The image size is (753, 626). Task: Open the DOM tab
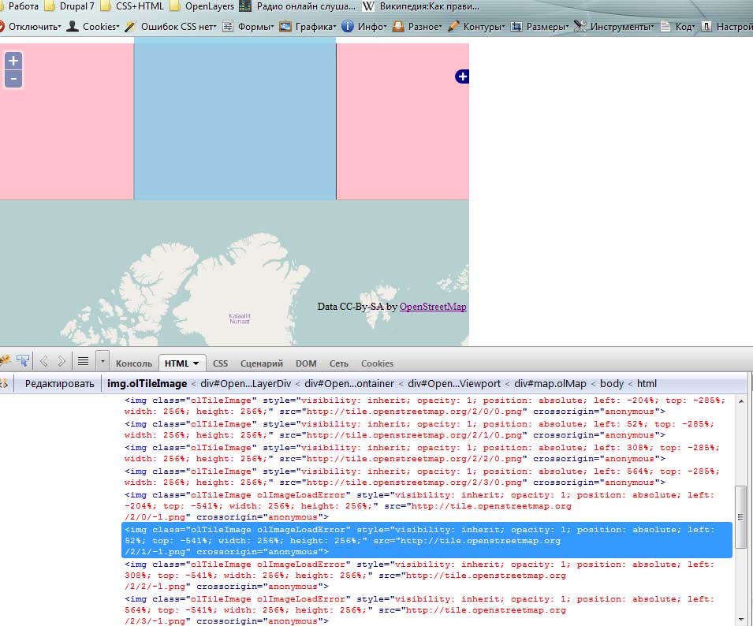(x=306, y=363)
